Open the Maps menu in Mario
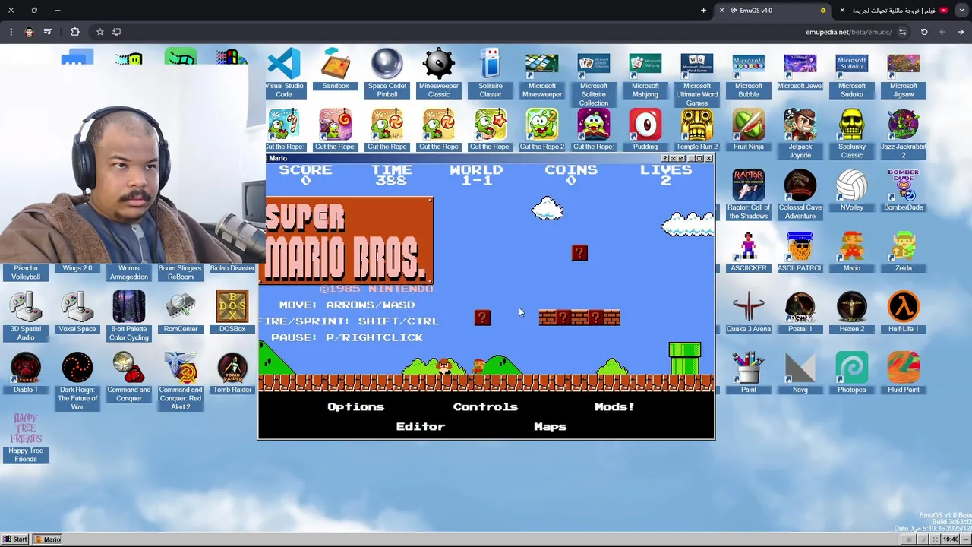 click(x=550, y=426)
